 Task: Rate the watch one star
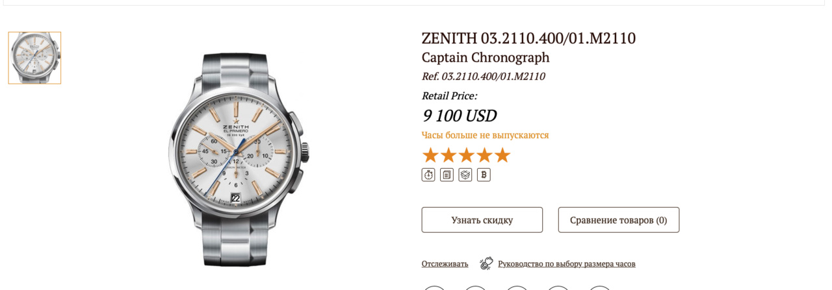click(x=430, y=156)
